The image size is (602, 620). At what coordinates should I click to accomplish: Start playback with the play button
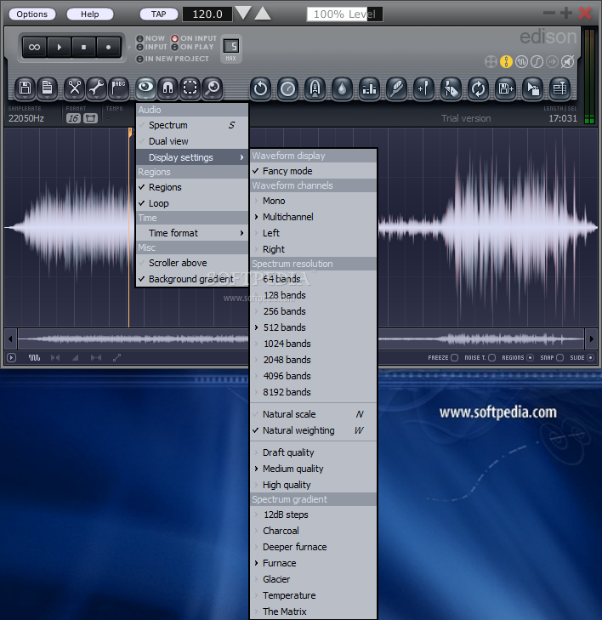(60, 47)
